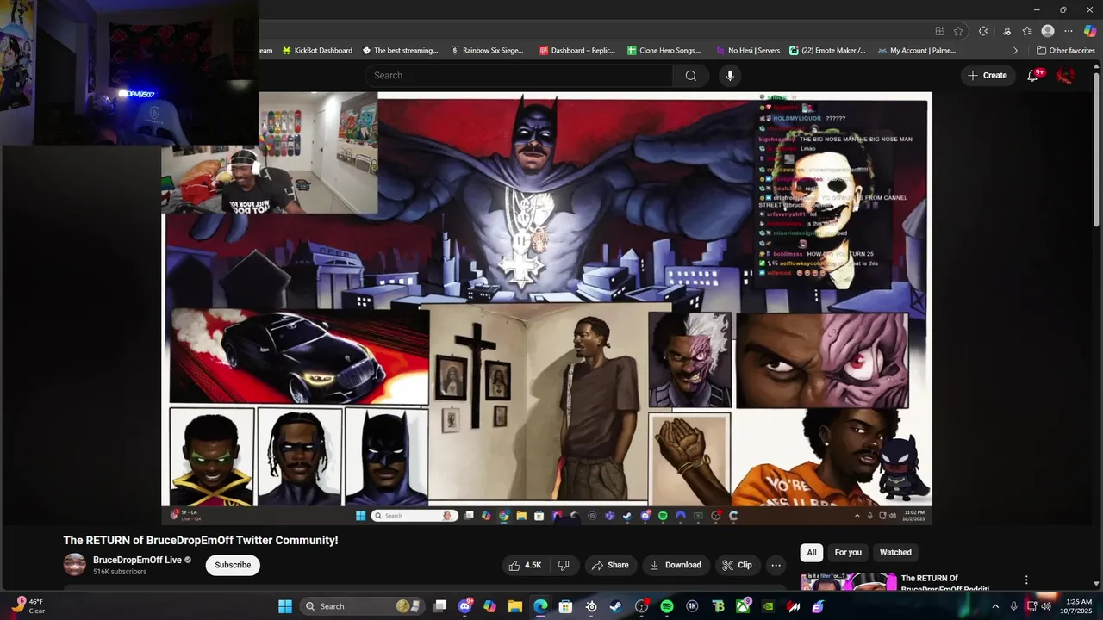Switch to Microsoft Edge in taskbar
Screen dimensions: 1103x620
pos(540,606)
